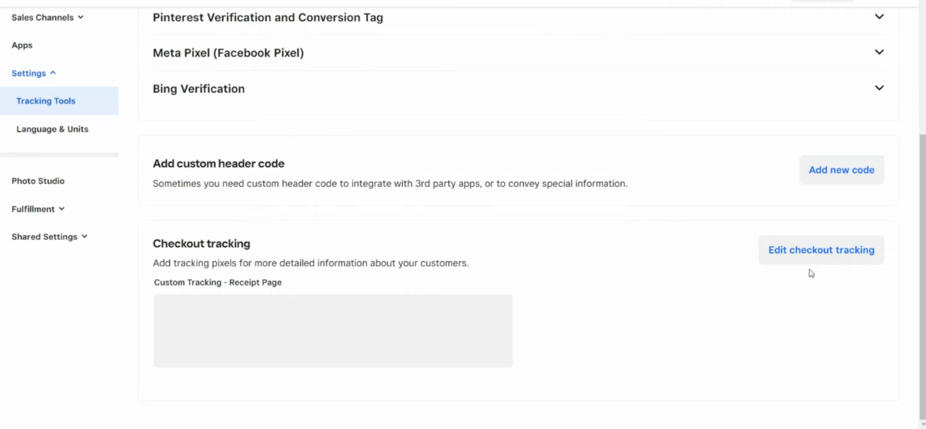Click the Add new code button
The width and height of the screenshot is (926, 429).
pyautogui.click(x=841, y=170)
